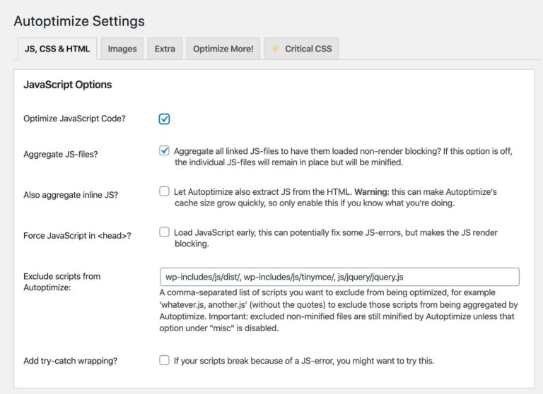Screen dimensions: 543x394
Task: Click the 'Exclude scripts from Autoptimize:' label
Action: click(x=62, y=282)
